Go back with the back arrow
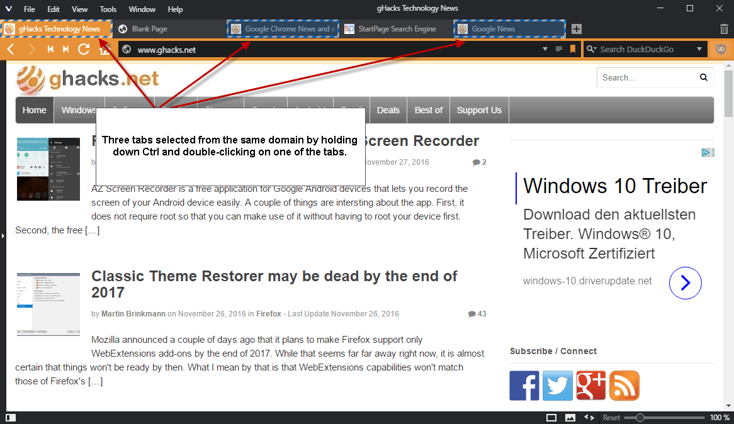734x424 pixels. pyautogui.click(x=11, y=49)
